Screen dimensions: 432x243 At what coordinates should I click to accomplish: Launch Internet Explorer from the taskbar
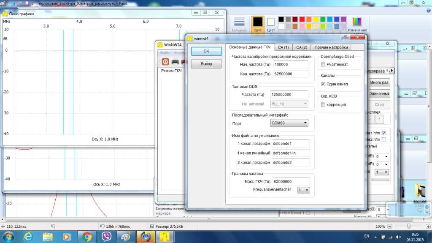pos(28,236)
